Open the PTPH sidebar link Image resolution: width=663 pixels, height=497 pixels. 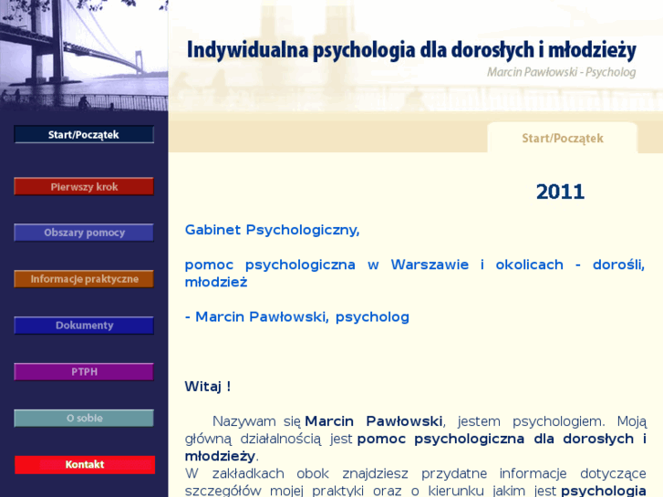(x=84, y=372)
